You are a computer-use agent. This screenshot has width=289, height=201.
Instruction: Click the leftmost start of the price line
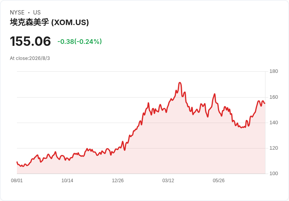coord(17,162)
